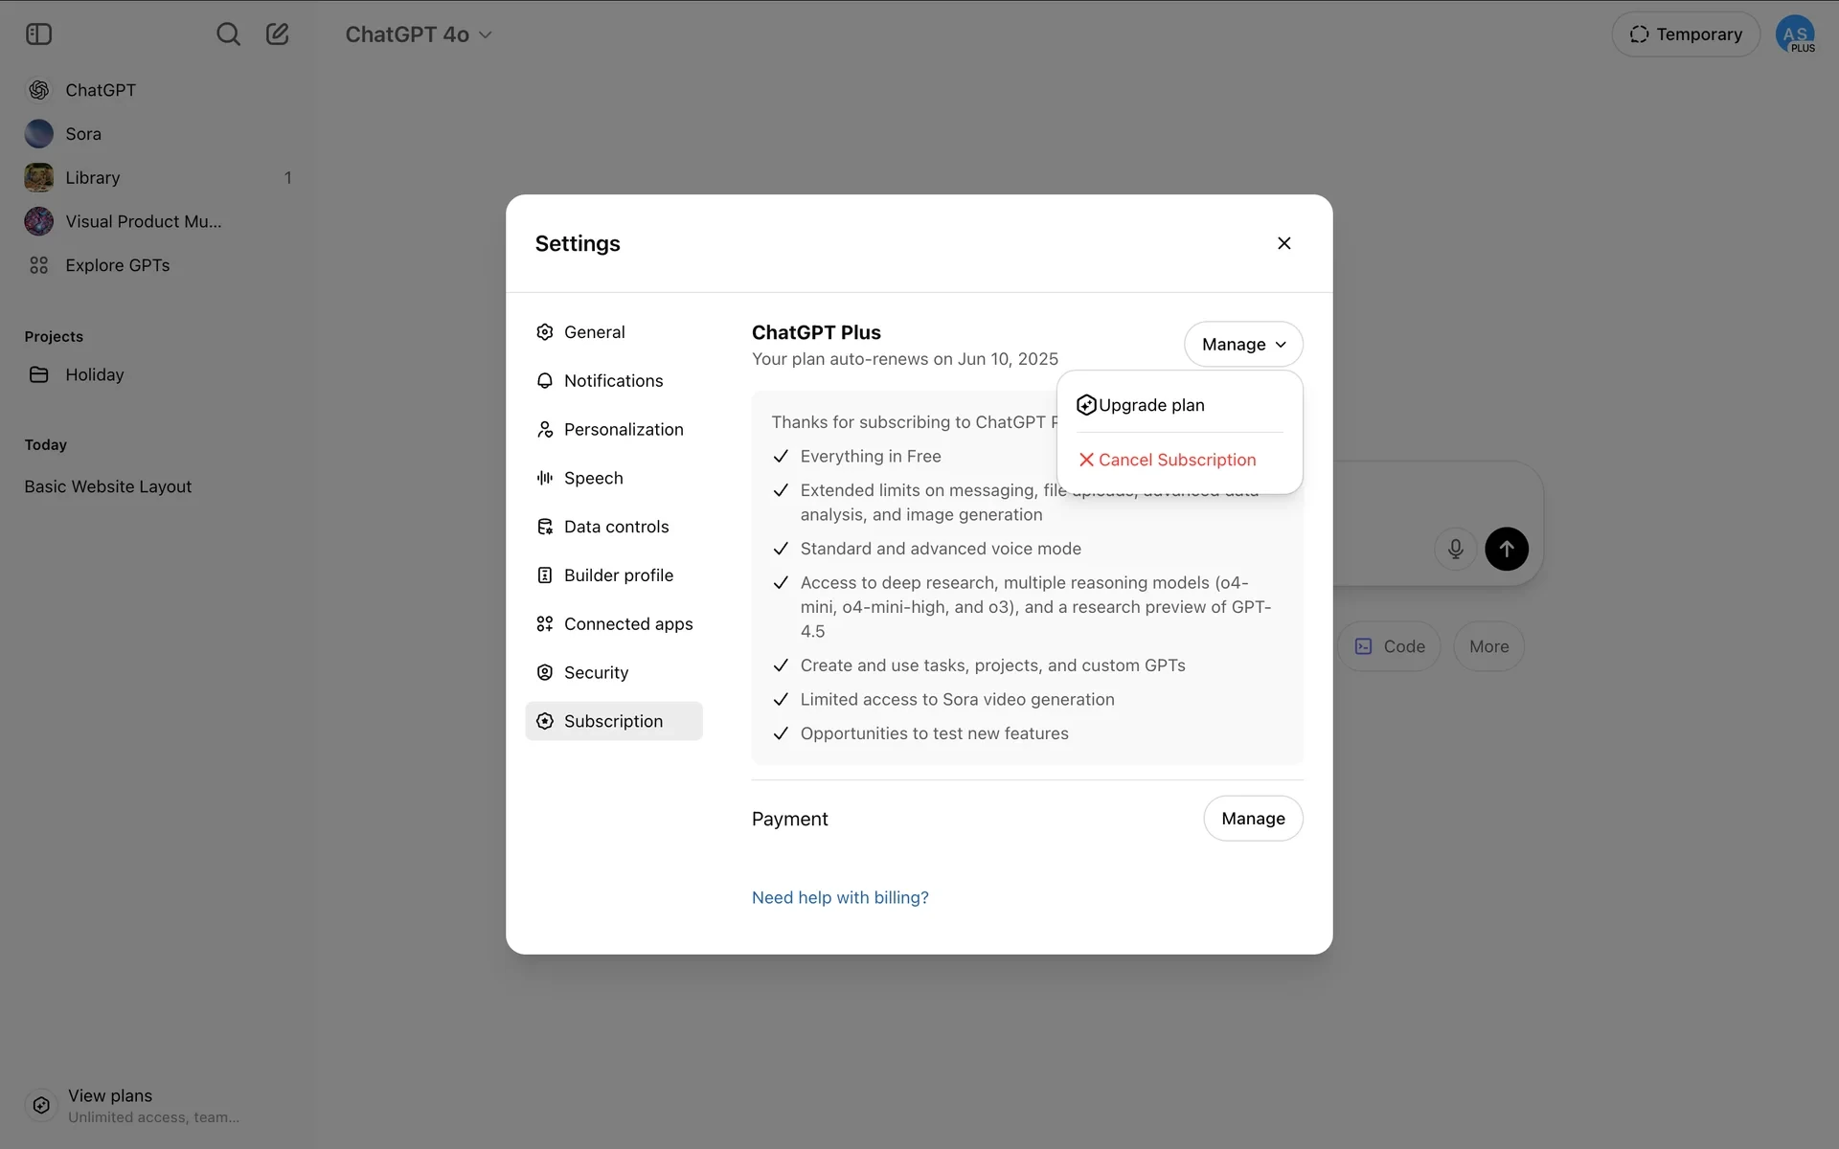1839x1149 pixels.
Task: Close the Settings dialog
Action: (x=1284, y=243)
